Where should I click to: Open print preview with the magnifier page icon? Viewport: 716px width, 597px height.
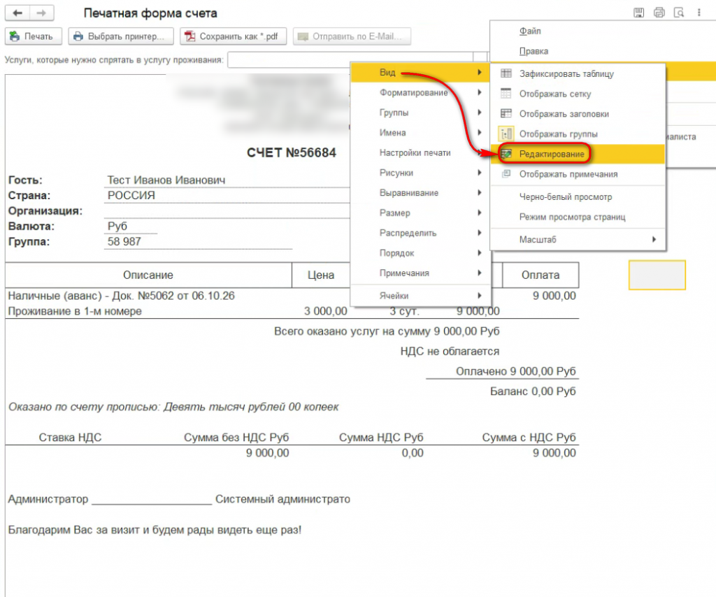(x=679, y=13)
